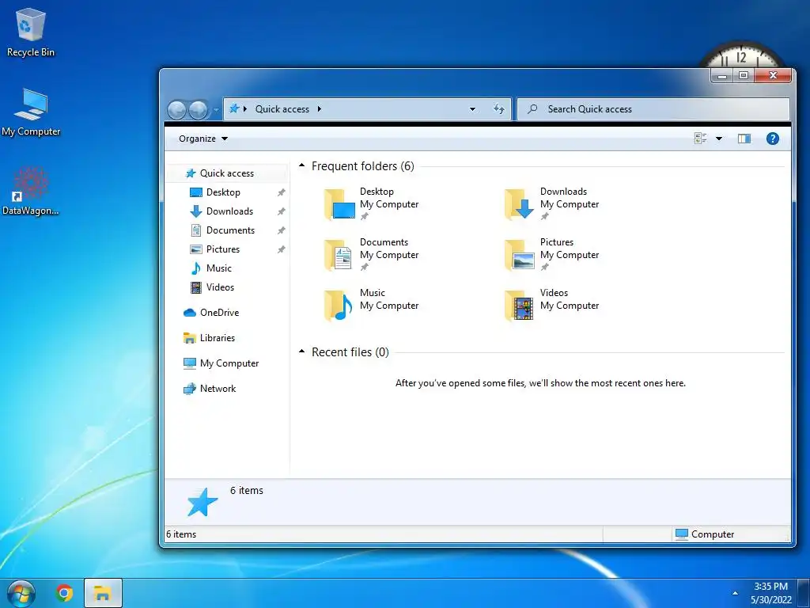The width and height of the screenshot is (810, 608).
Task: Click the Frequent folders (6) heading
Action: pos(362,166)
